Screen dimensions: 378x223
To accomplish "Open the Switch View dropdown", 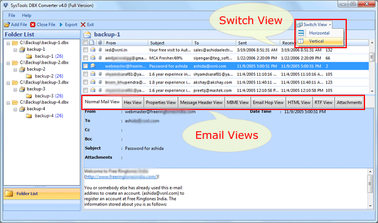I will point(314,25).
